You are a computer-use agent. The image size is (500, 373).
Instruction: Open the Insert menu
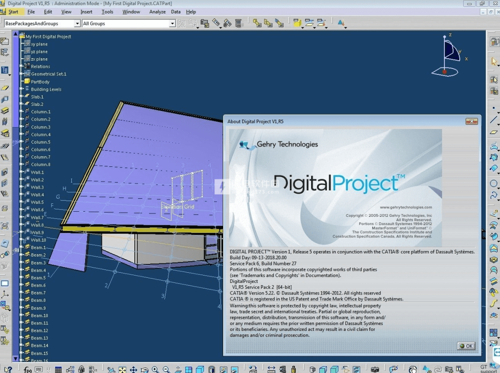click(86, 12)
